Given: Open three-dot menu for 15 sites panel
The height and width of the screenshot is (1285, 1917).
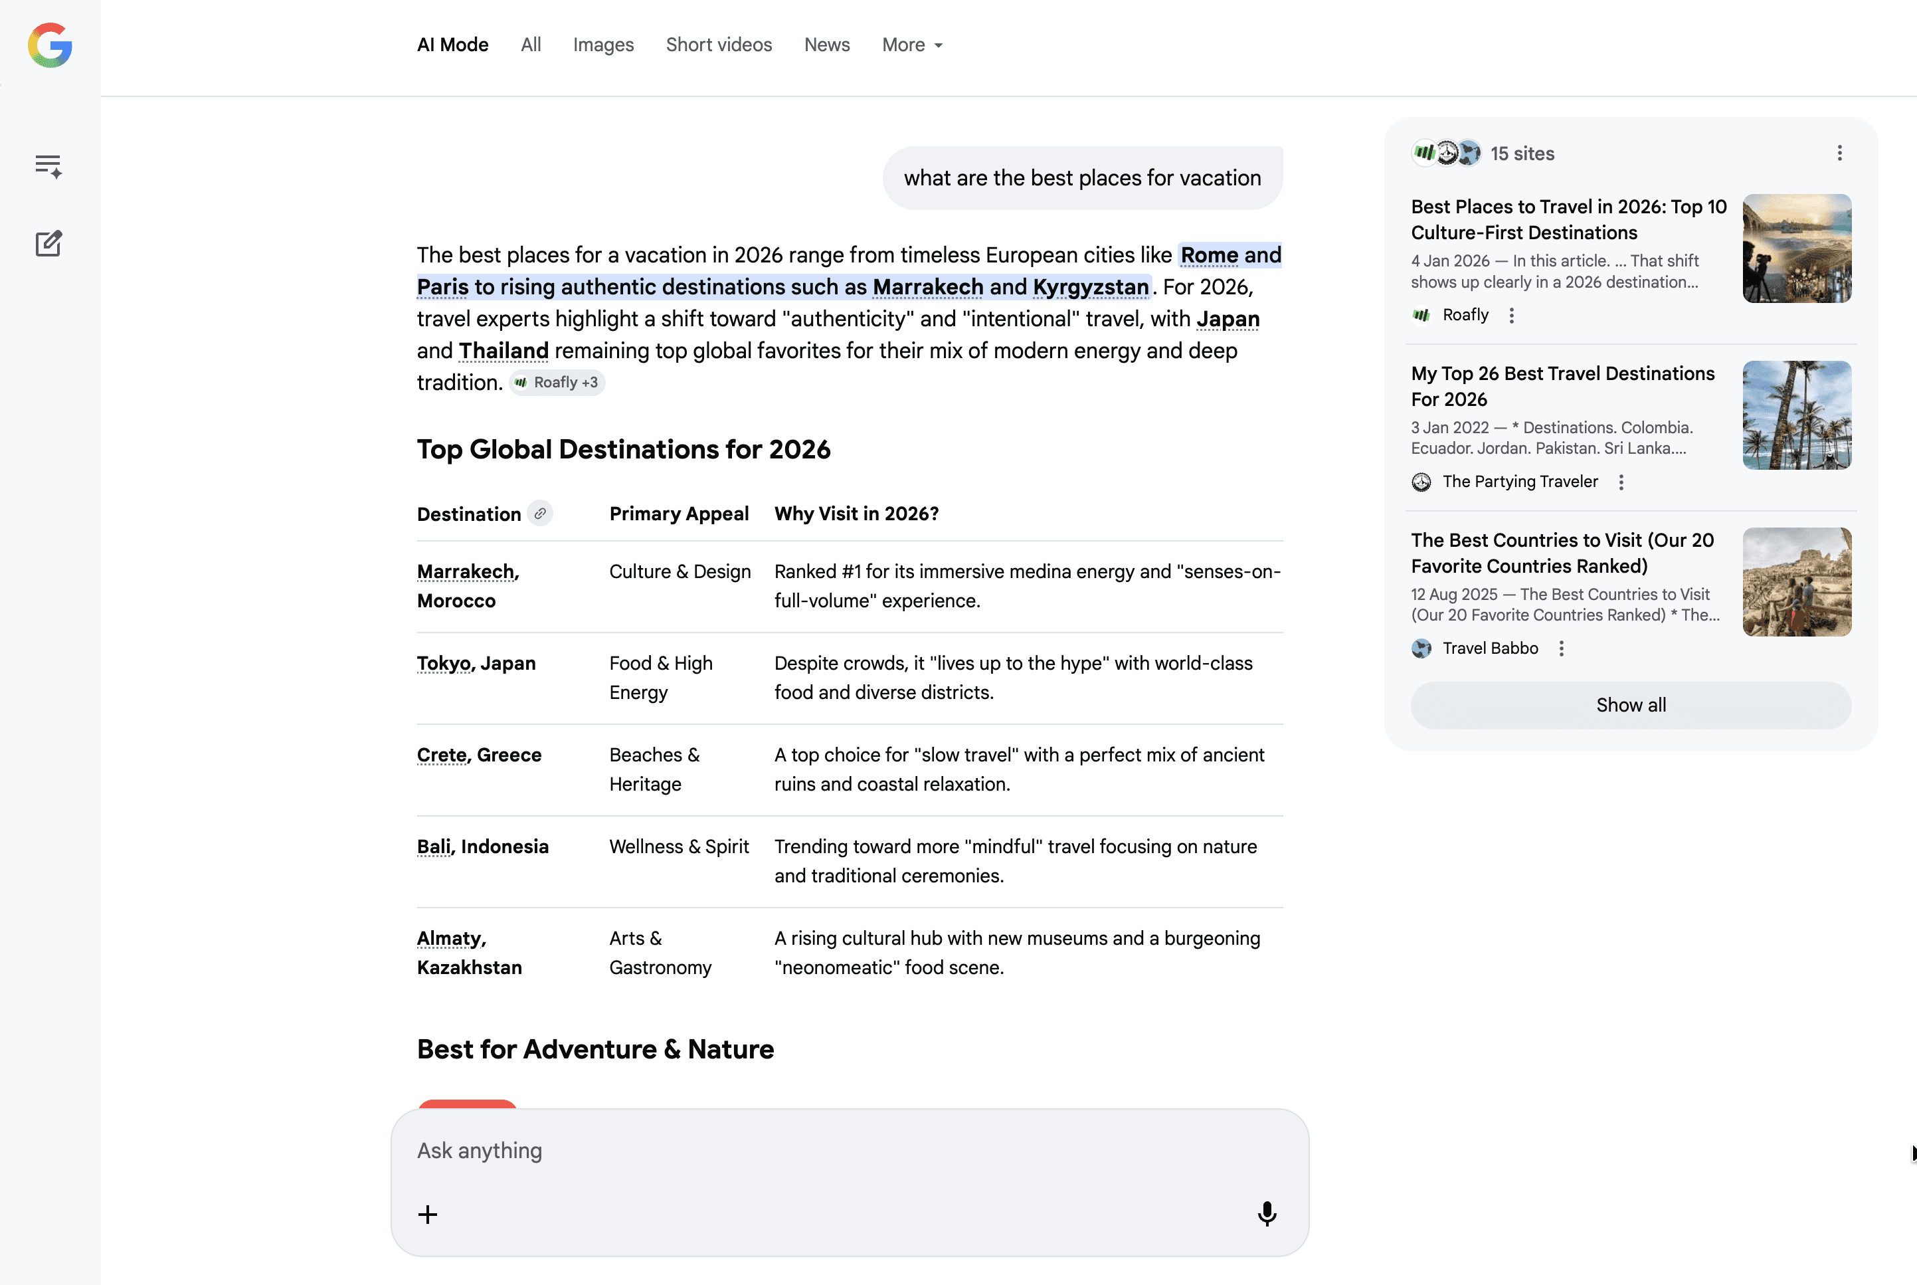Looking at the screenshot, I should pos(1839,153).
